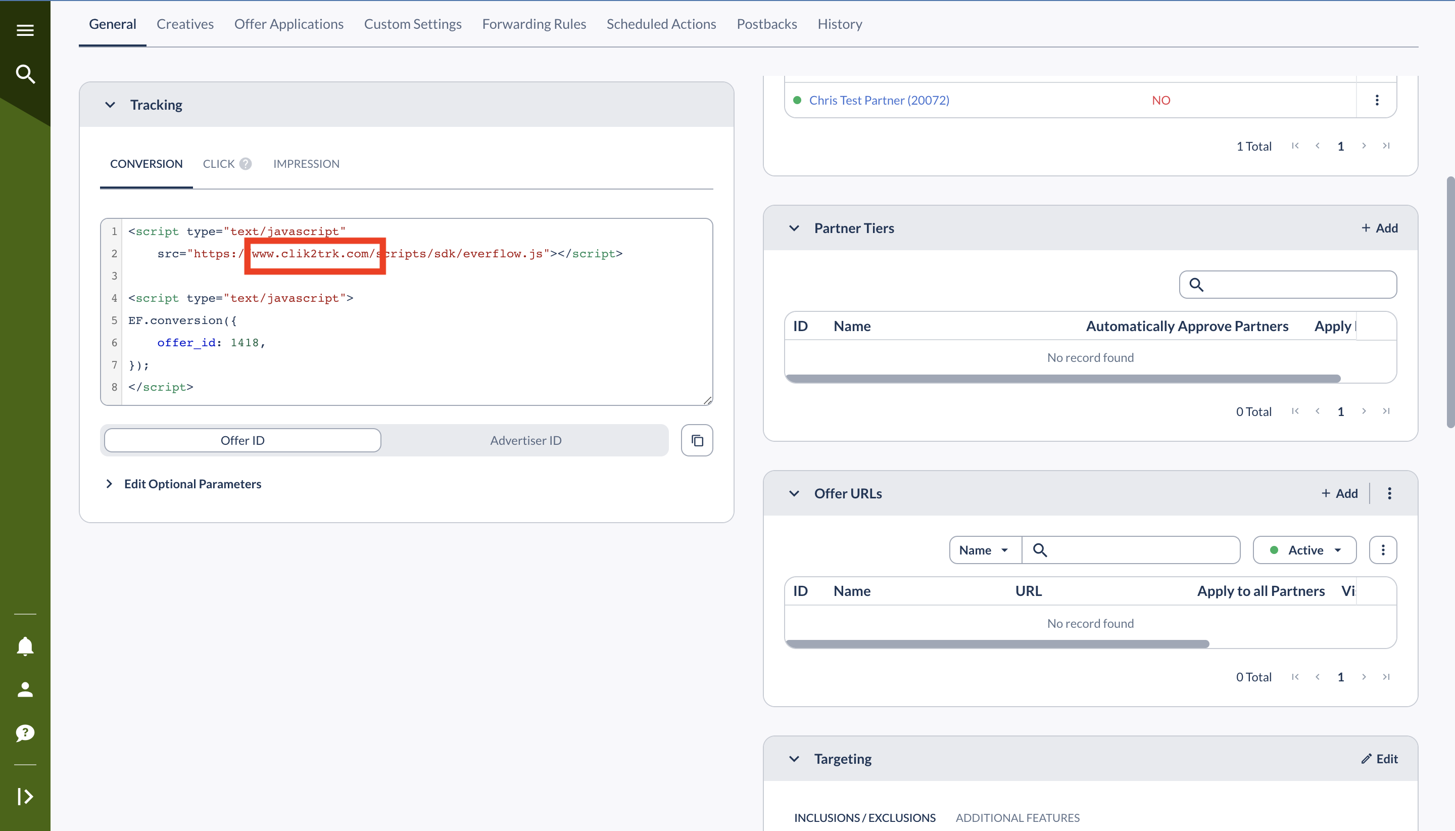Go to last page in Partner Tiers
This screenshot has width=1455, height=831.
[1386, 411]
